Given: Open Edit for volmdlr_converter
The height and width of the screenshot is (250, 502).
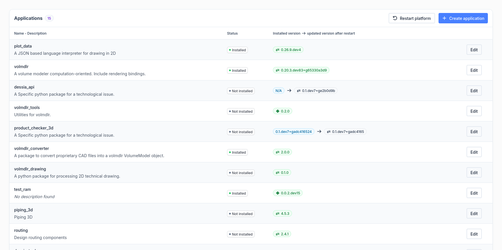Looking at the screenshot, I should pos(474,152).
